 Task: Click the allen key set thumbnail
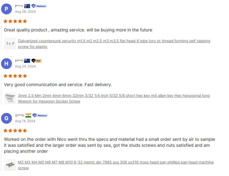point(10,98)
